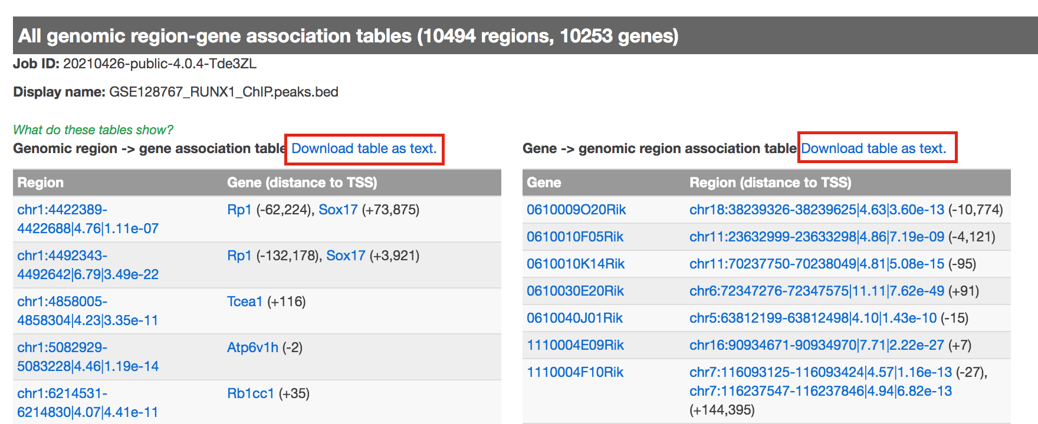
Task: Open region chr6:72347276-72347575 link
Action: coord(817,291)
